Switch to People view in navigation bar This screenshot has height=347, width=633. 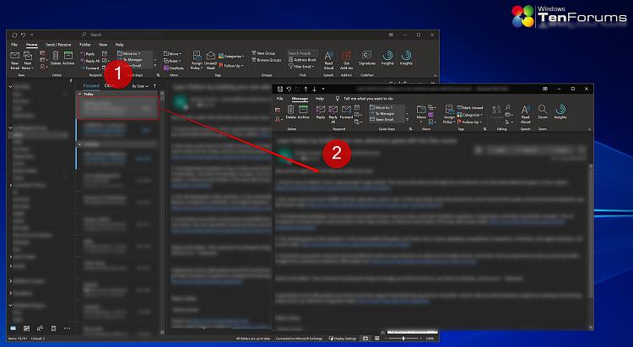(x=40, y=328)
